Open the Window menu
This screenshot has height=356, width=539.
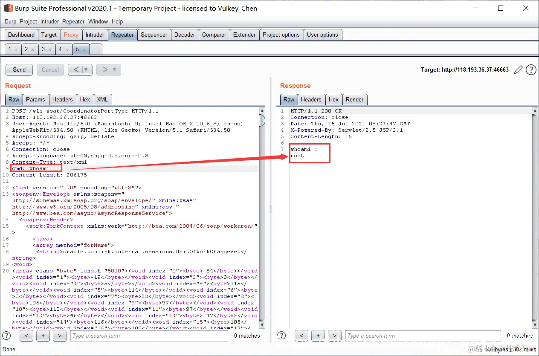pos(98,21)
